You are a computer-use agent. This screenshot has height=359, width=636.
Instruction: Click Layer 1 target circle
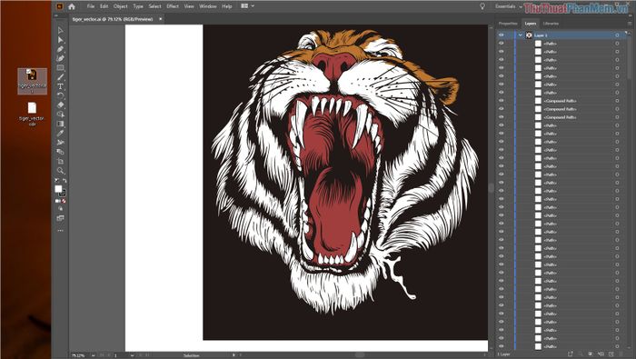617,35
